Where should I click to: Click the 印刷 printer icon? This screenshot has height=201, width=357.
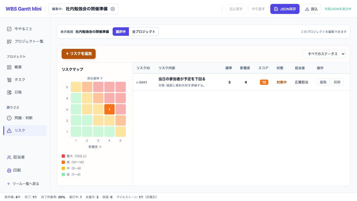click(9, 170)
